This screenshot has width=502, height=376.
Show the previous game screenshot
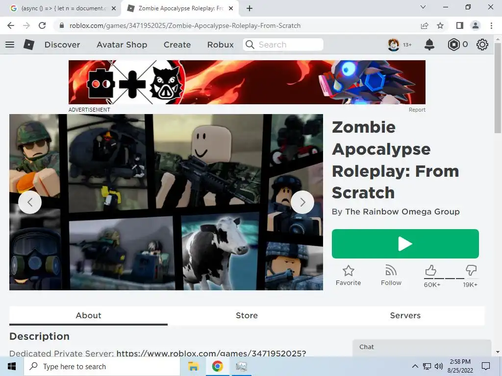point(30,202)
